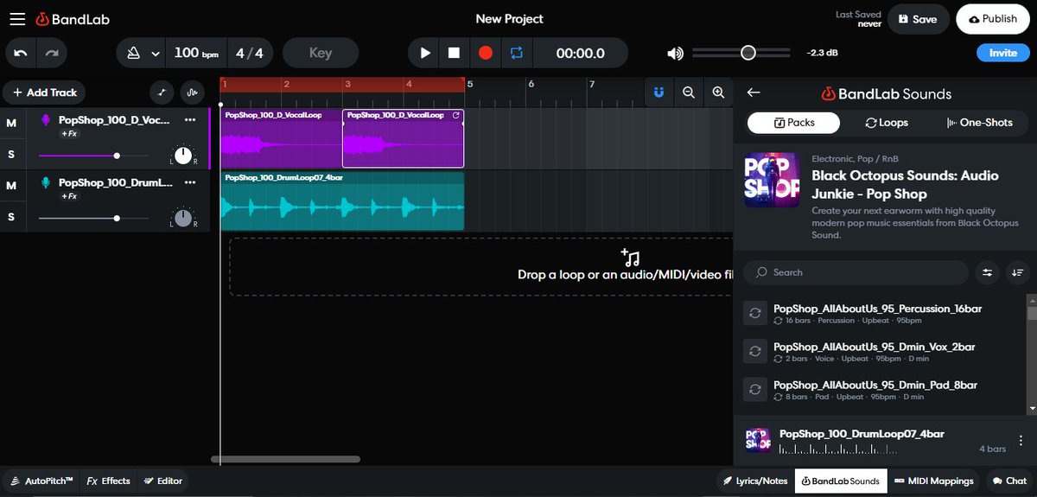Preview PopShop_AllAboutUs_95_Percussion_16bar loop icon
1037x497 pixels.
(x=755, y=314)
